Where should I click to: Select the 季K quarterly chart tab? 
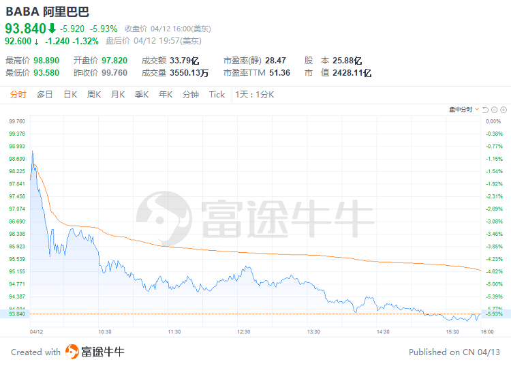(x=141, y=95)
